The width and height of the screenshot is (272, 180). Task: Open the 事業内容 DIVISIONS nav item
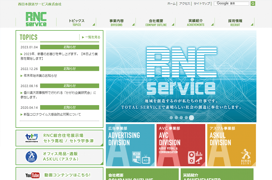[116, 22]
